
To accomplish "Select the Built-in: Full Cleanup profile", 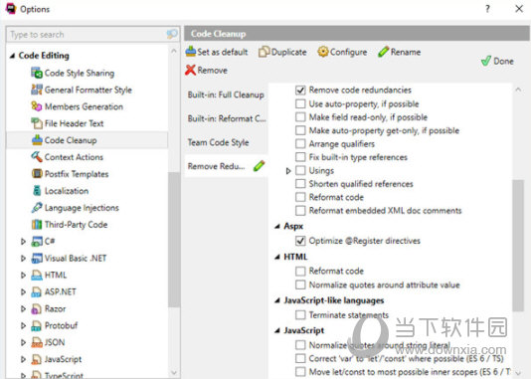I will click(226, 95).
